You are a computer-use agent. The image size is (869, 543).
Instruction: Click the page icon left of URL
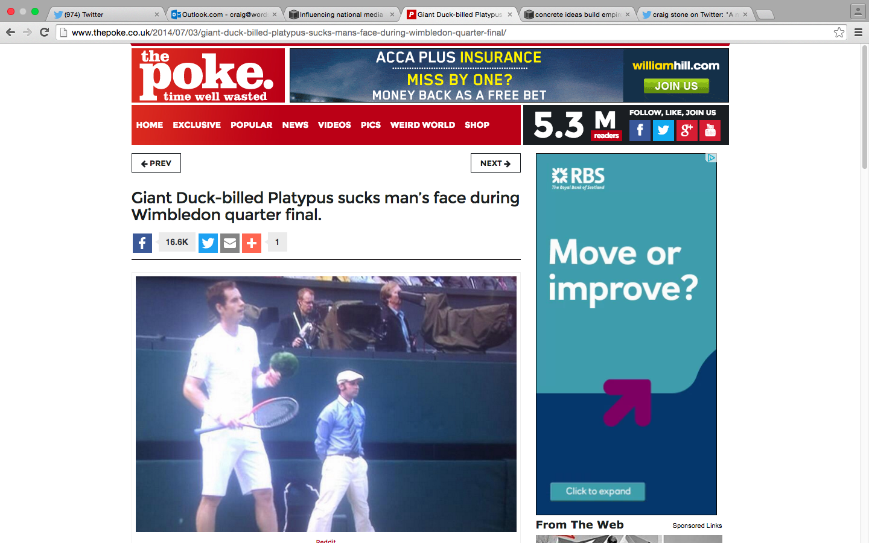[63, 33]
